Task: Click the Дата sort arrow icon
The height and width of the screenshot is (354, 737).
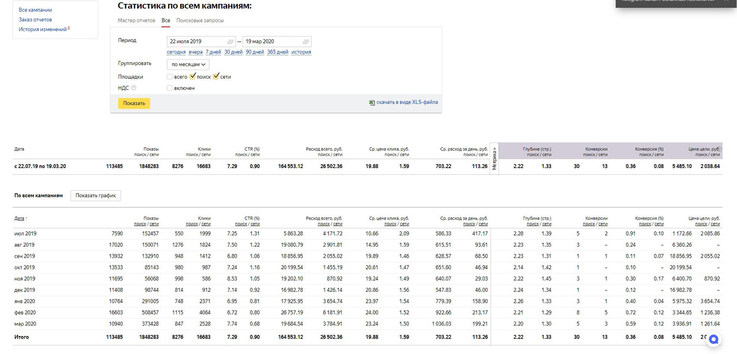Action: (x=26, y=219)
